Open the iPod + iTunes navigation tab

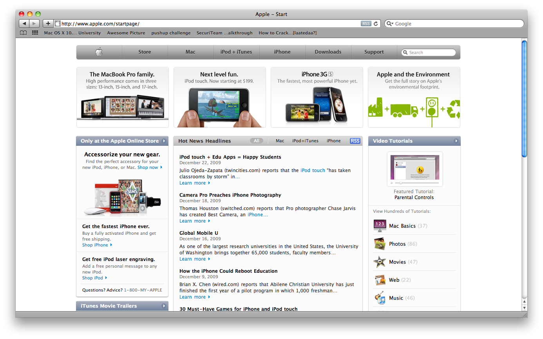236,52
